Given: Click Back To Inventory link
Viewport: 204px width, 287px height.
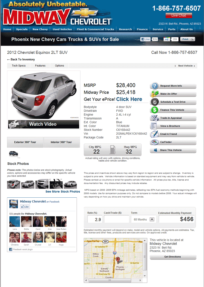Looking at the screenshot, I should pyautogui.click(x=21, y=59).
